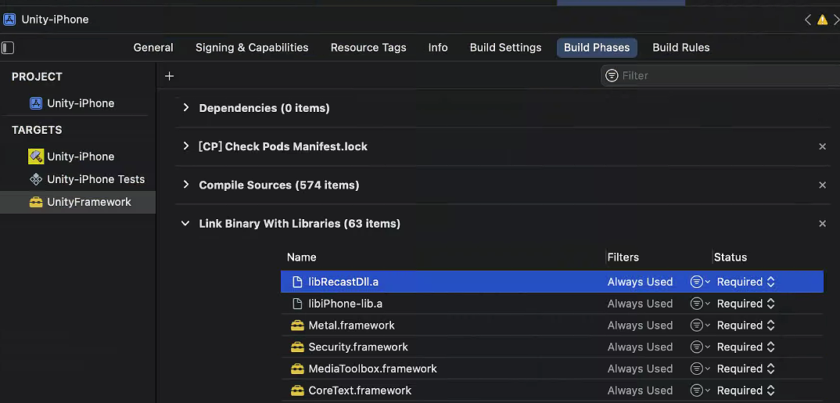
Task: Delete the Link Binary With Libraries phase
Action: [x=822, y=224]
